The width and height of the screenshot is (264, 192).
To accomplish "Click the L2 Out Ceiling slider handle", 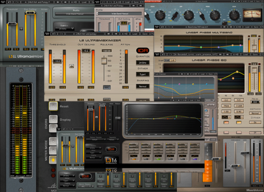I will click(86, 51).
